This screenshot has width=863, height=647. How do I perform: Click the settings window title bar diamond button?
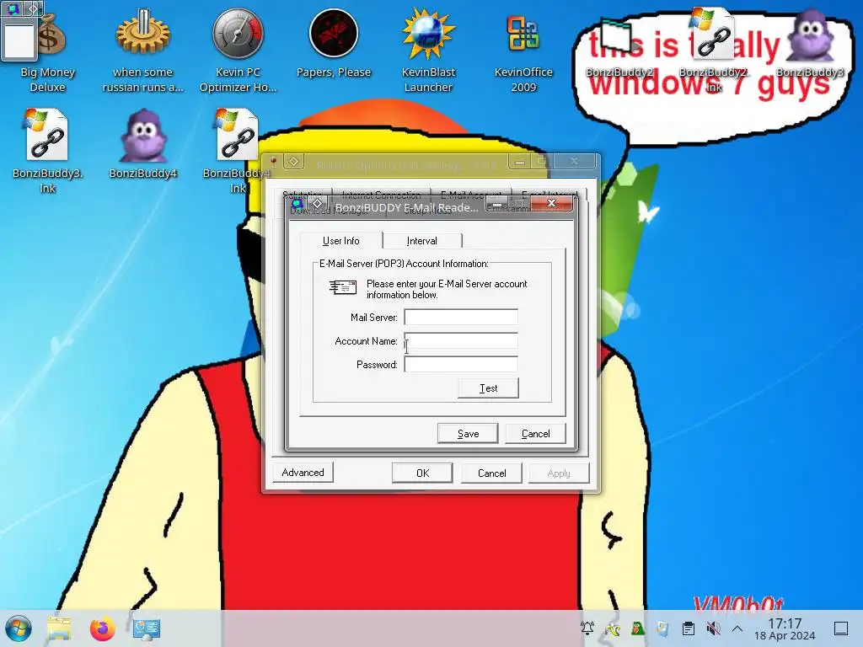click(x=294, y=161)
